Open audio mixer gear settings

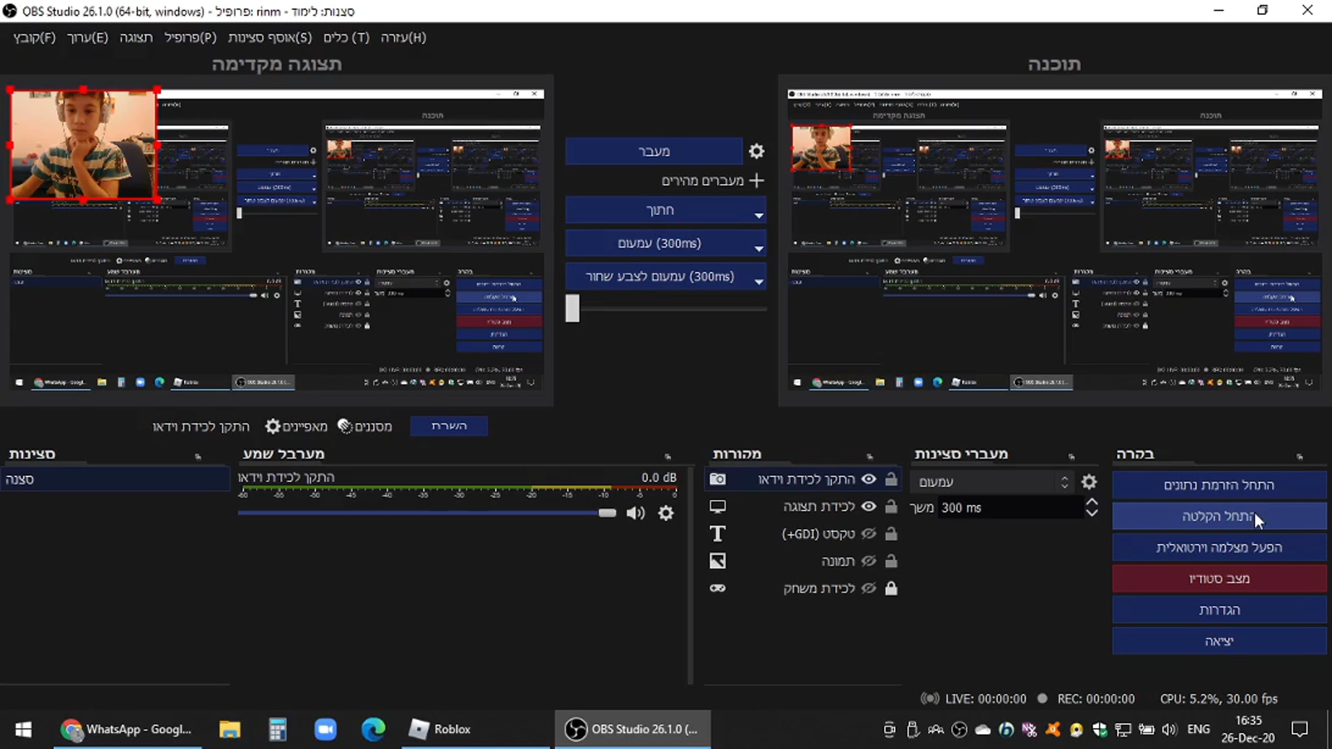[666, 513]
